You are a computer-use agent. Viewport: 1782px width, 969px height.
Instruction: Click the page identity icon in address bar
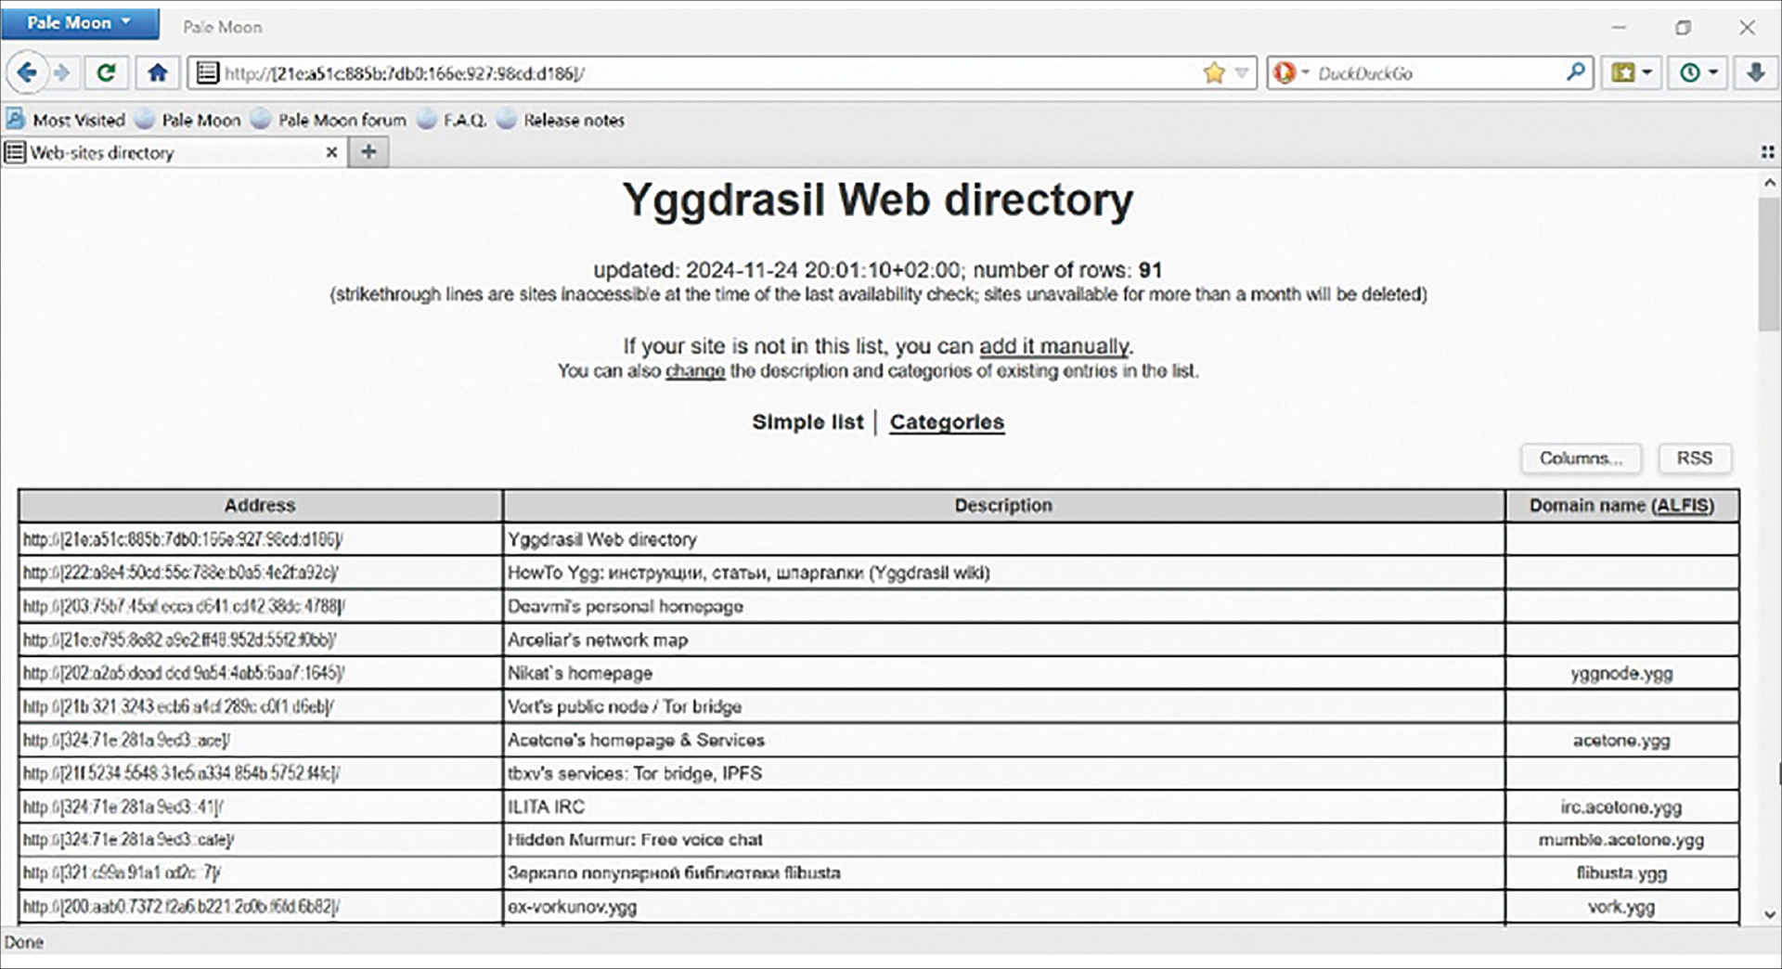point(208,72)
